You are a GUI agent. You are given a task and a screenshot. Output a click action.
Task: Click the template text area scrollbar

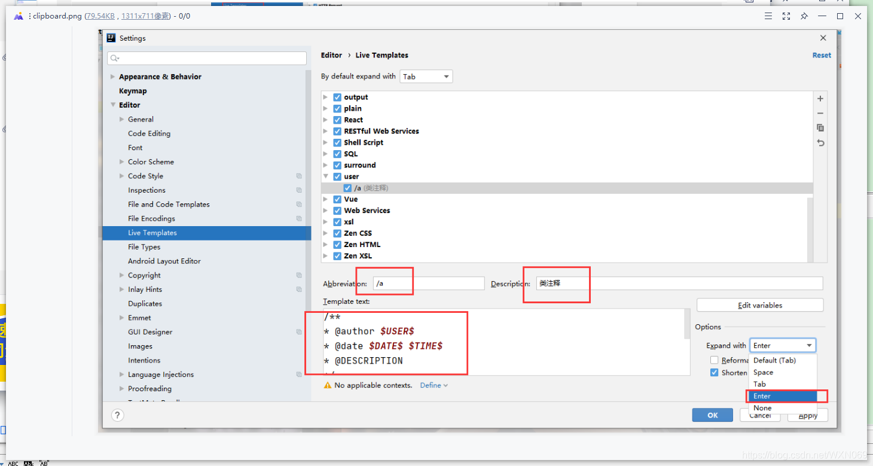pyautogui.click(x=686, y=324)
